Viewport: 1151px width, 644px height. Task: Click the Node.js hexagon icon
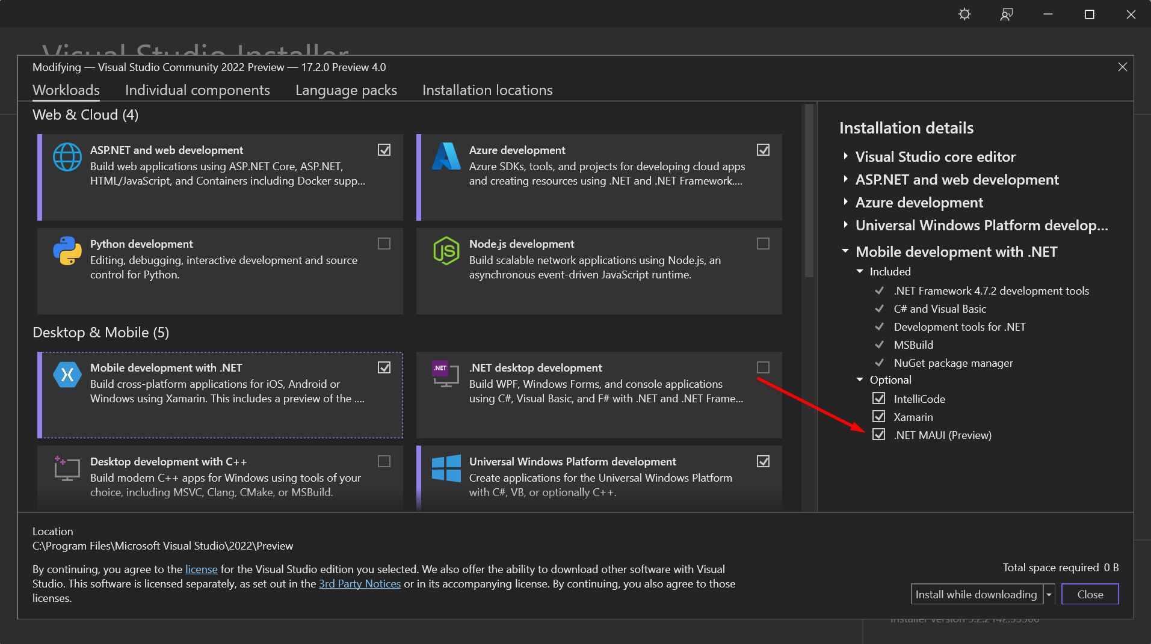pyautogui.click(x=446, y=250)
